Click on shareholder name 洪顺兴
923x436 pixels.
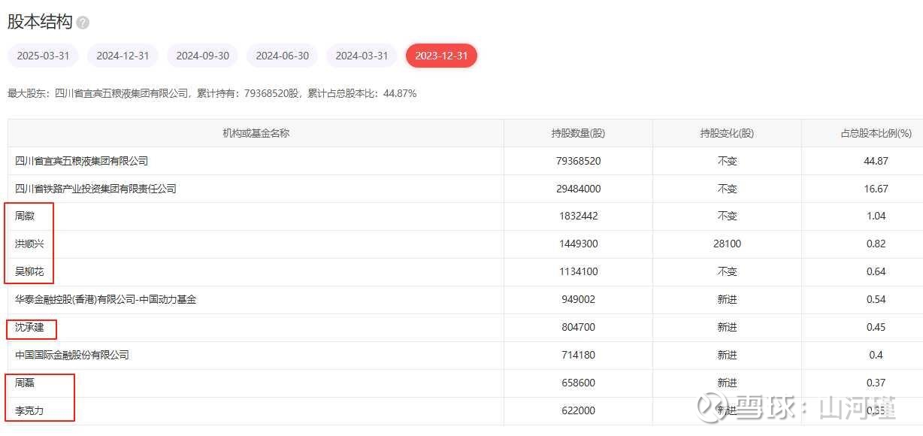click(29, 244)
